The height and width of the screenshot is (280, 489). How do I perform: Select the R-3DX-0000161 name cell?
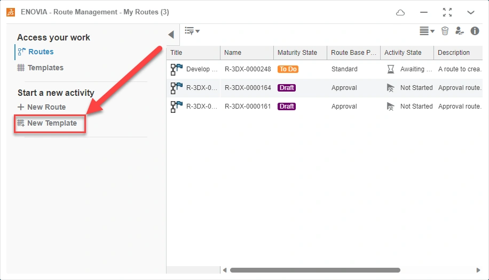(248, 106)
